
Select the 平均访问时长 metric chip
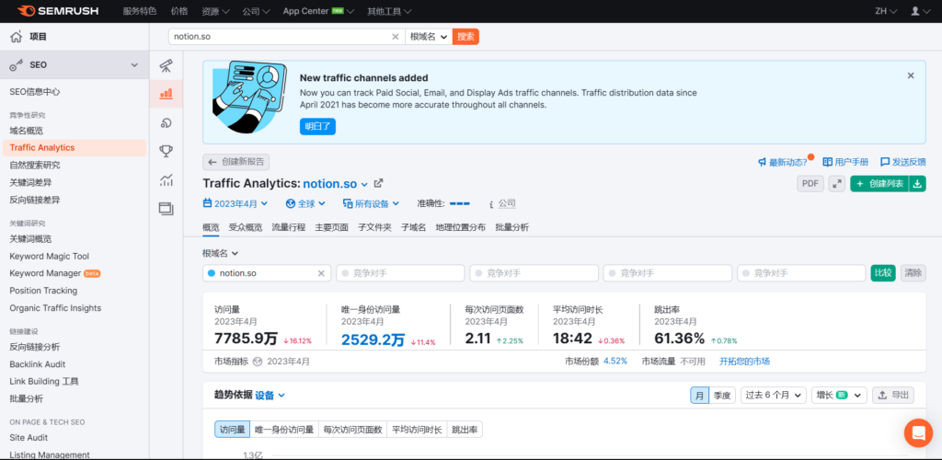coord(417,430)
